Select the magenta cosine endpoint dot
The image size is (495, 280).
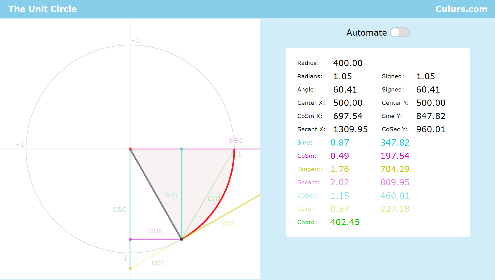(x=130, y=239)
